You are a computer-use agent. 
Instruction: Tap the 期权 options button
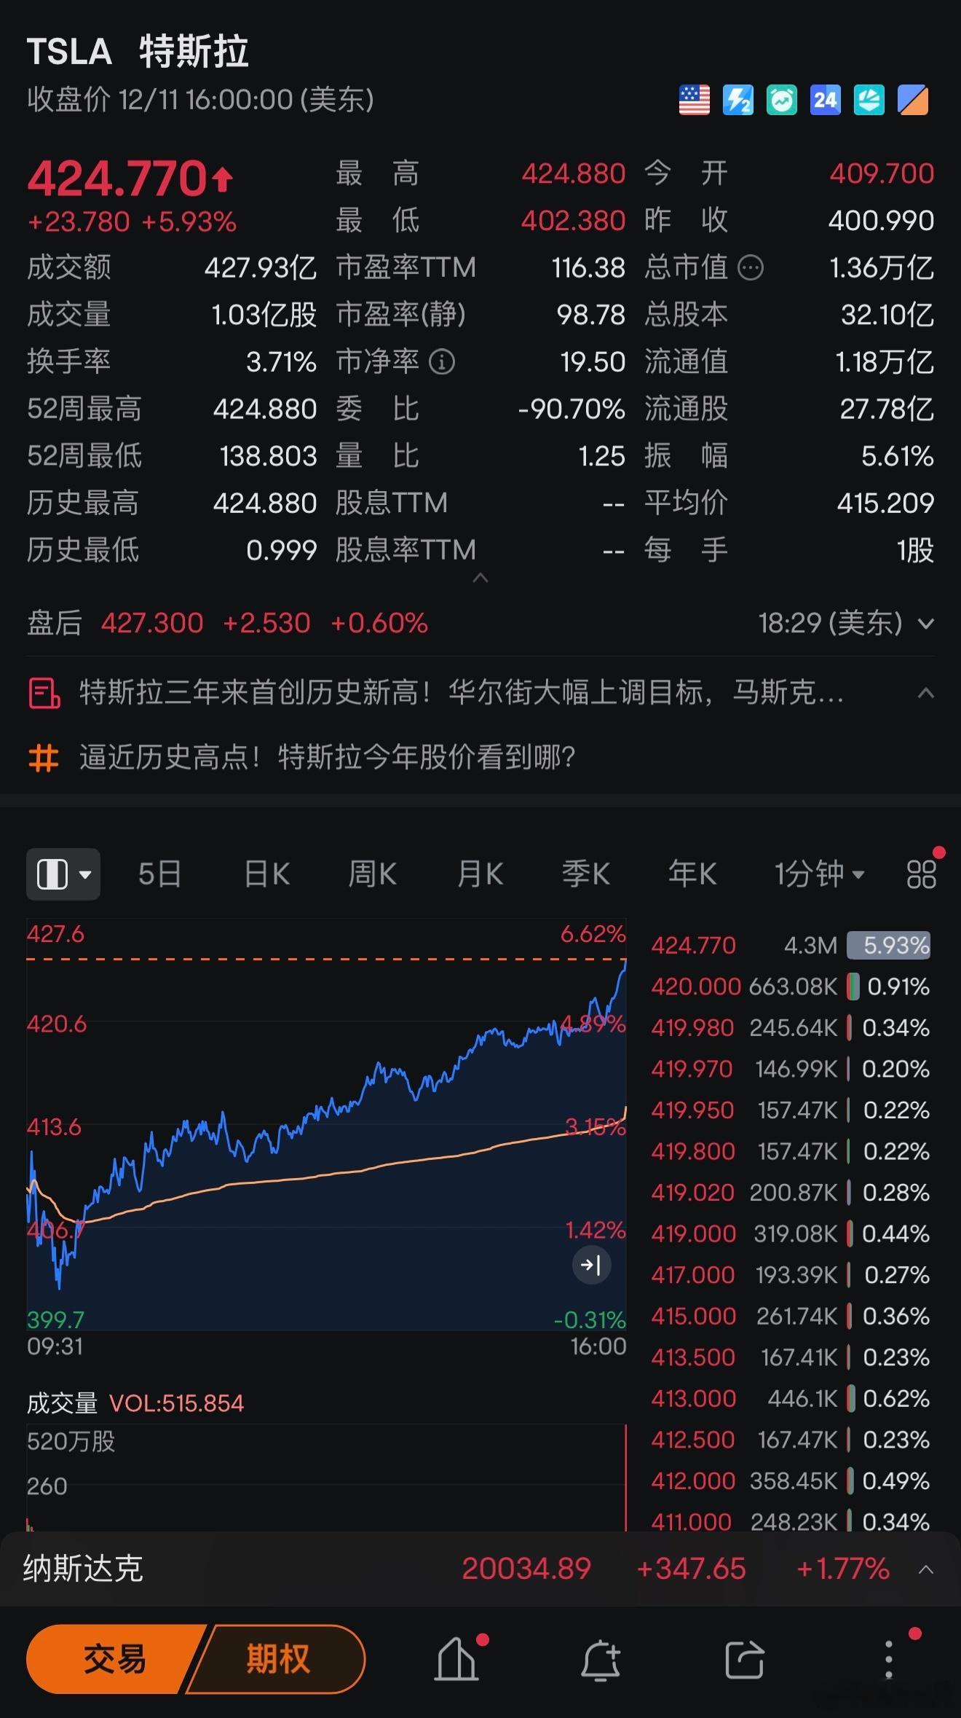point(277,1659)
